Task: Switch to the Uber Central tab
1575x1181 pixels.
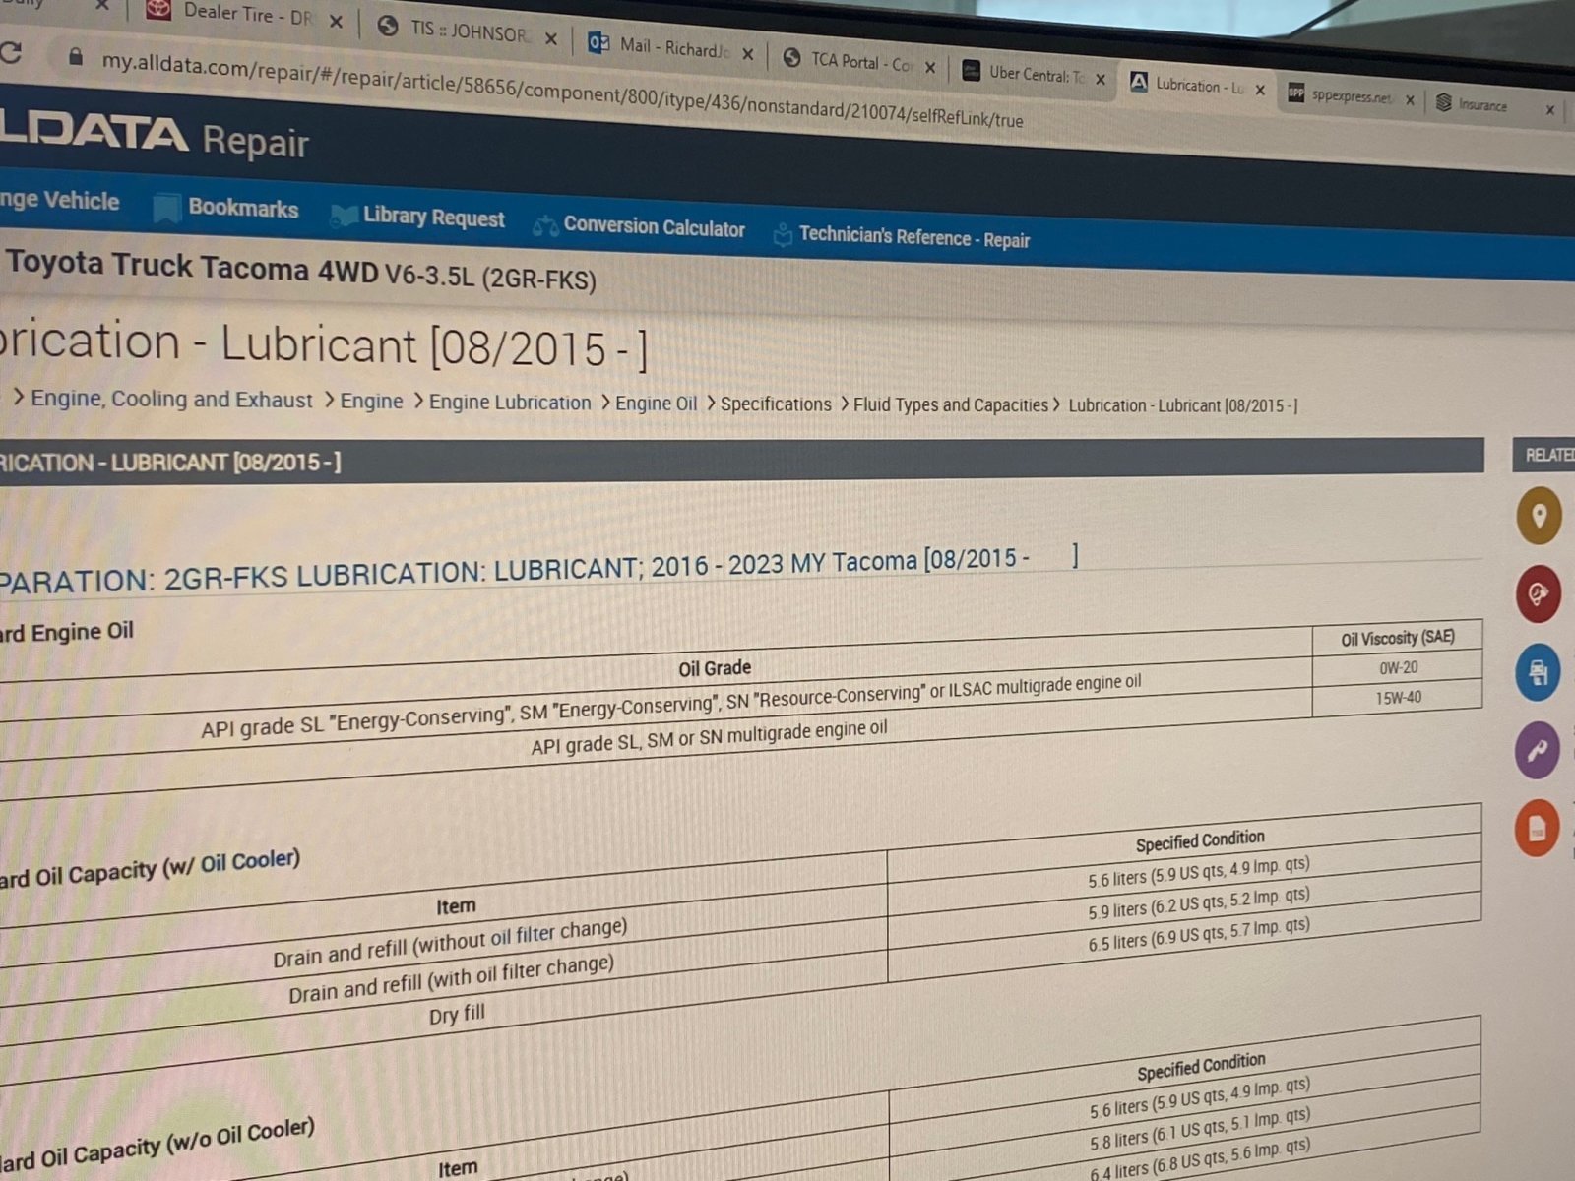Action: (1034, 74)
